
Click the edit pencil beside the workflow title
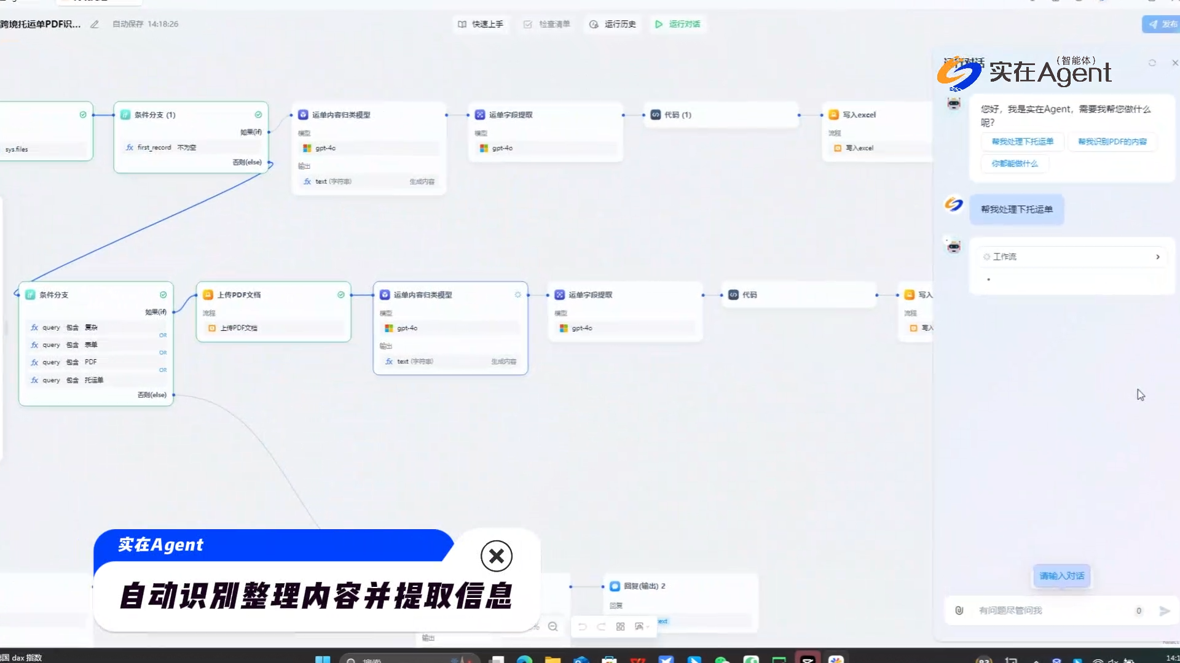pos(95,25)
